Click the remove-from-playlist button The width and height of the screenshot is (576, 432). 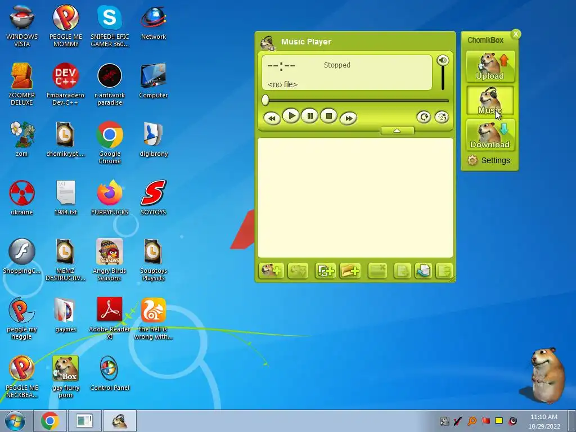(377, 271)
